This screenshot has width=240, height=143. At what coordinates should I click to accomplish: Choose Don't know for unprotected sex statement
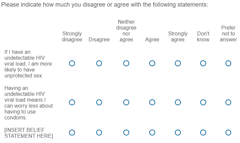click(x=203, y=63)
